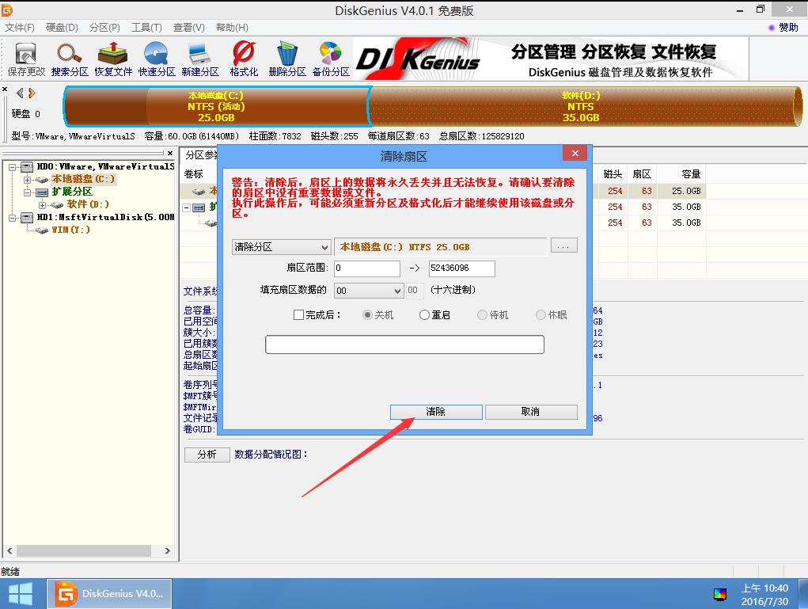Select the 重启 (Restart) radio button

click(x=425, y=314)
